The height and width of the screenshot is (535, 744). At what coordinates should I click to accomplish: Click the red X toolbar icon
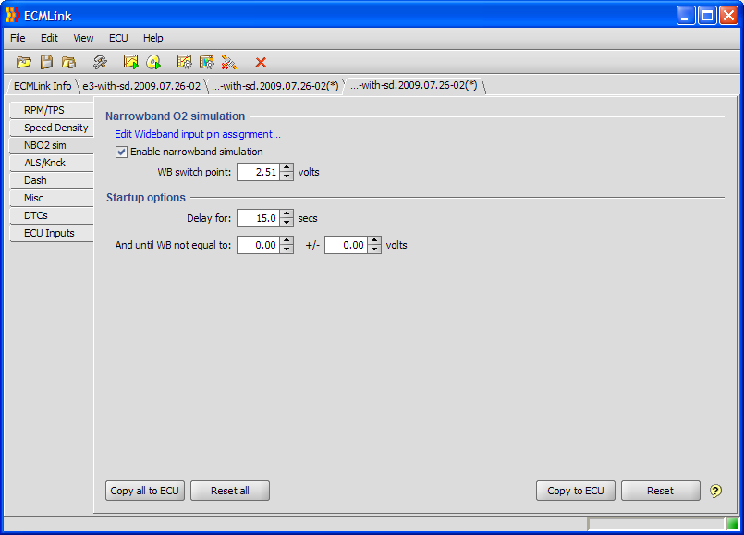coord(261,62)
